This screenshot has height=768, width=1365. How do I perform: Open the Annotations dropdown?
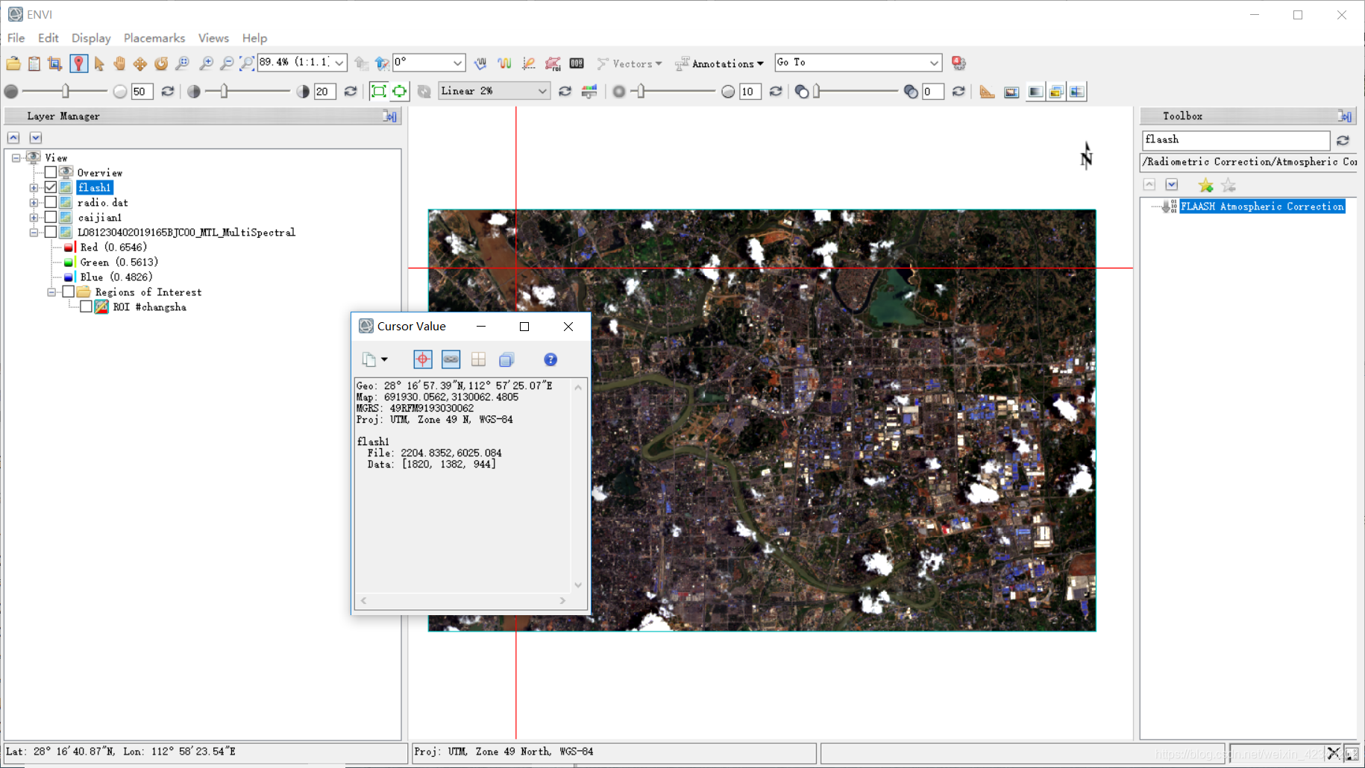[x=720, y=63]
